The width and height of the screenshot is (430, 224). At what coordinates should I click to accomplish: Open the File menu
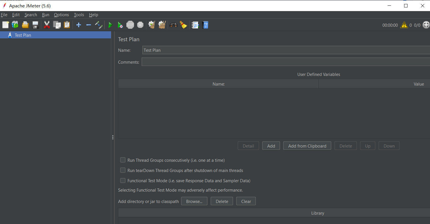pos(4,15)
